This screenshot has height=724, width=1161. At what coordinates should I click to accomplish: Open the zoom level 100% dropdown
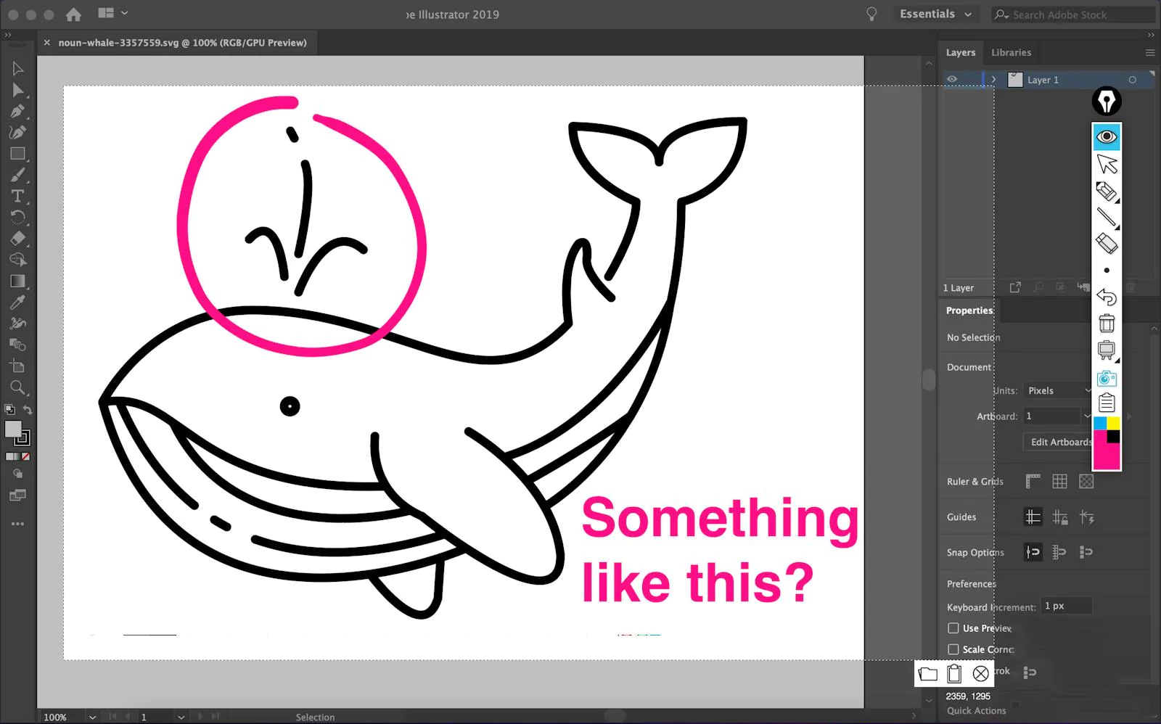(x=92, y=717)
